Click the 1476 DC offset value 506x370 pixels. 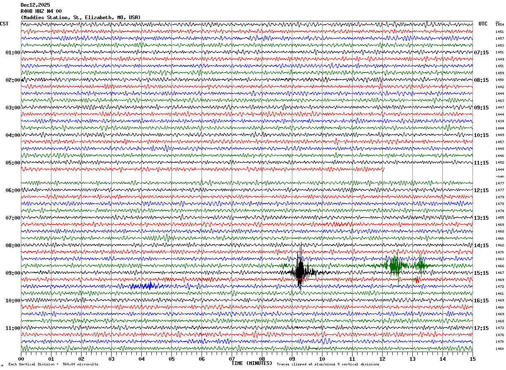point(500,335)
